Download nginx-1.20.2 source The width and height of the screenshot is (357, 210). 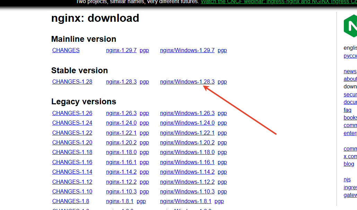click(121, 142)
